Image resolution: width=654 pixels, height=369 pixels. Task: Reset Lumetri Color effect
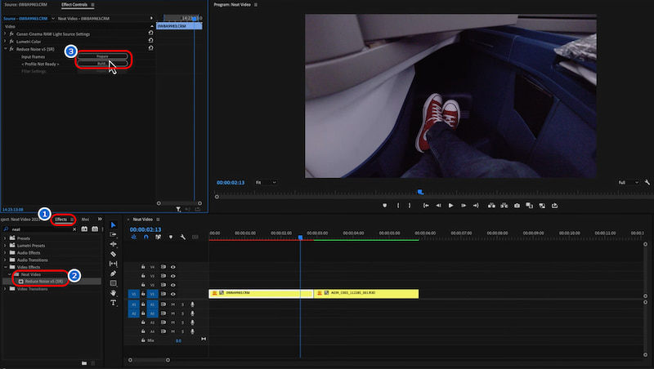click(150, 40)
